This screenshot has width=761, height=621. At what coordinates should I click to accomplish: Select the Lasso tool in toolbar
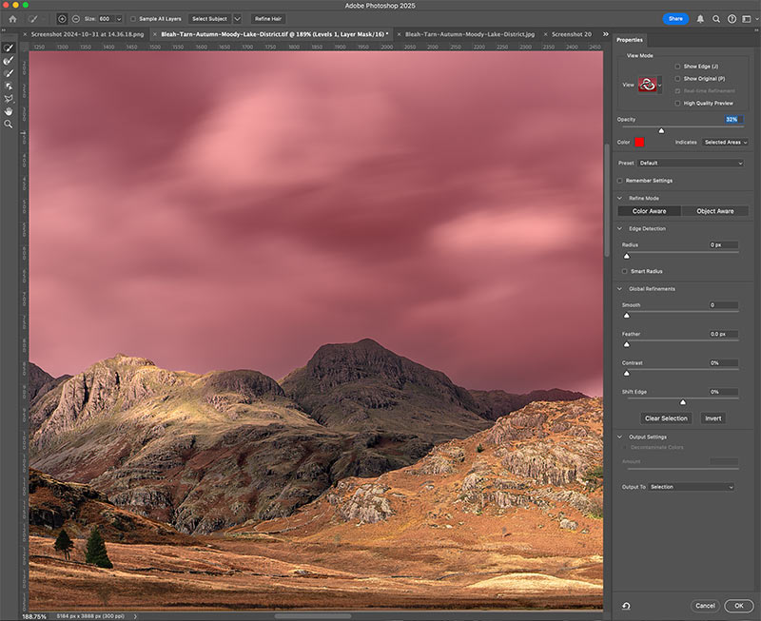click(9, 98)
